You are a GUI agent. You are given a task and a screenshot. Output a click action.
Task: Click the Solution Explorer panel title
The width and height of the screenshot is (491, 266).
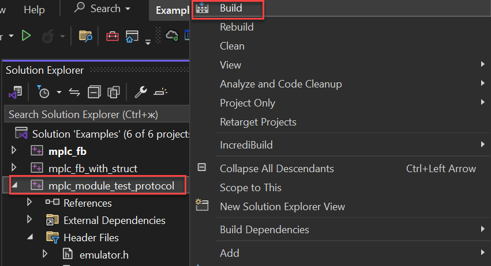click(x=45, y=70)
